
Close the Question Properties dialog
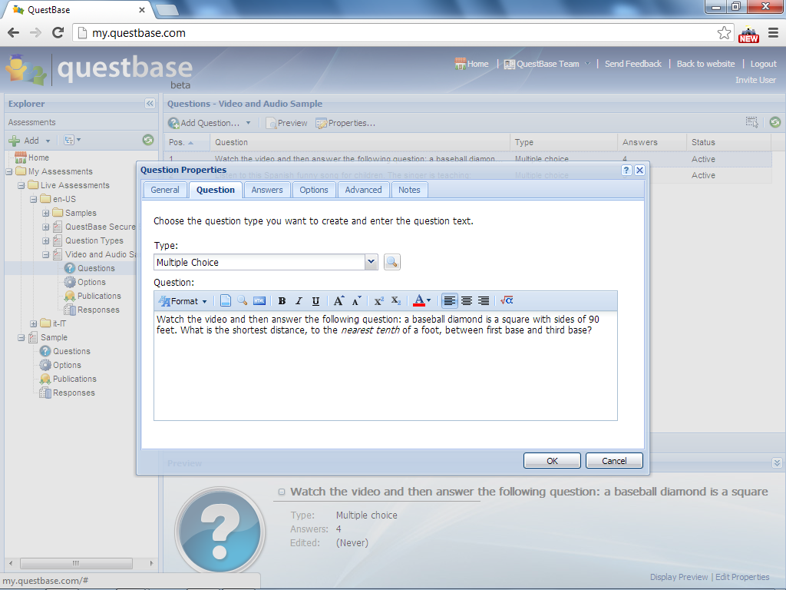point(639,170)
